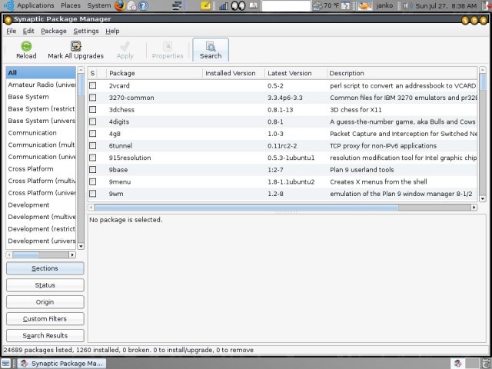Click the weather 70 °F applet
This screenshot has width=492, height=369.
[326, 5]
